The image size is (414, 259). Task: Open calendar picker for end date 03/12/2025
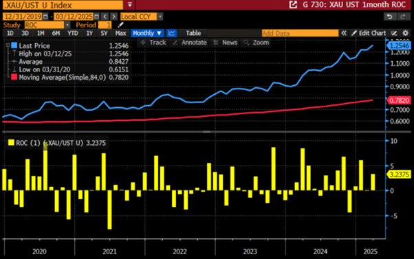(x=97, y=16)
